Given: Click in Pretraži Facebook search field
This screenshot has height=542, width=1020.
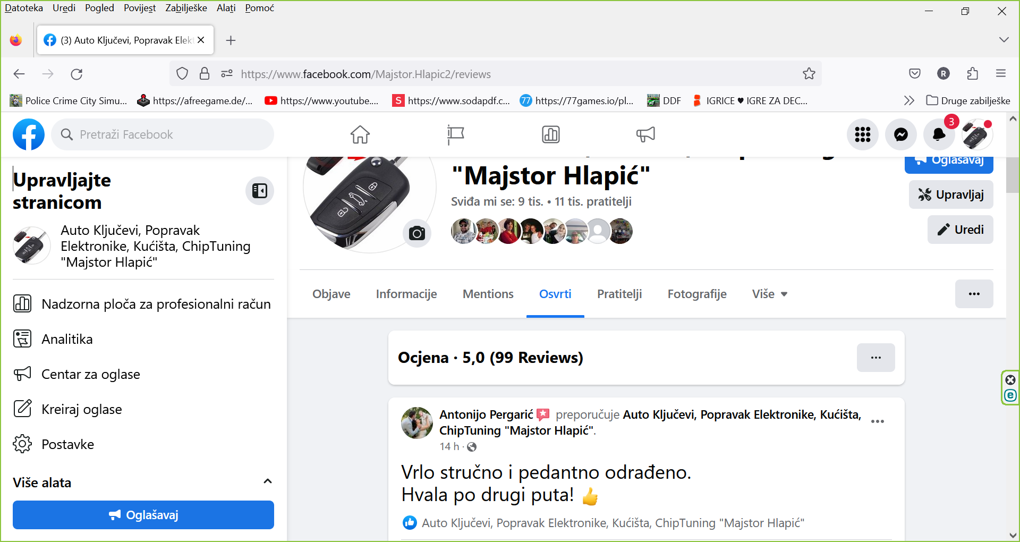Looking at the screenshot, I should point(163,134).
